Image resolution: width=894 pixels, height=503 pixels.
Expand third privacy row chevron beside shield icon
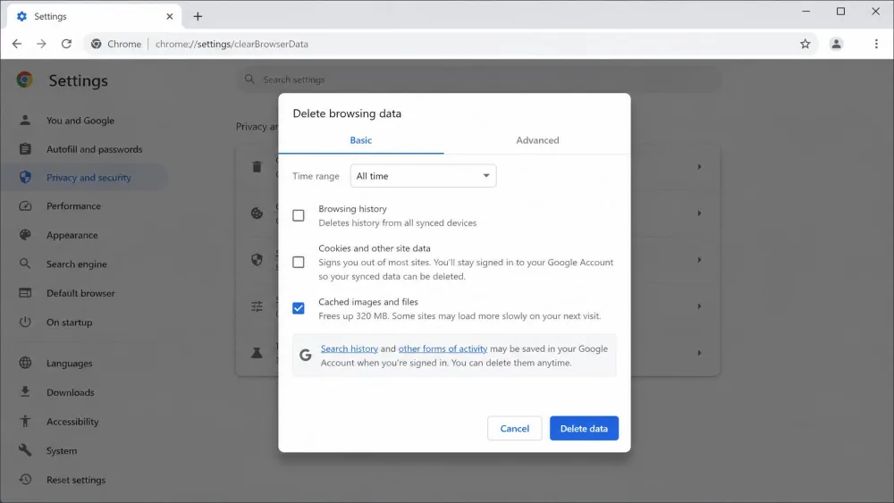(x=699, y=260)
